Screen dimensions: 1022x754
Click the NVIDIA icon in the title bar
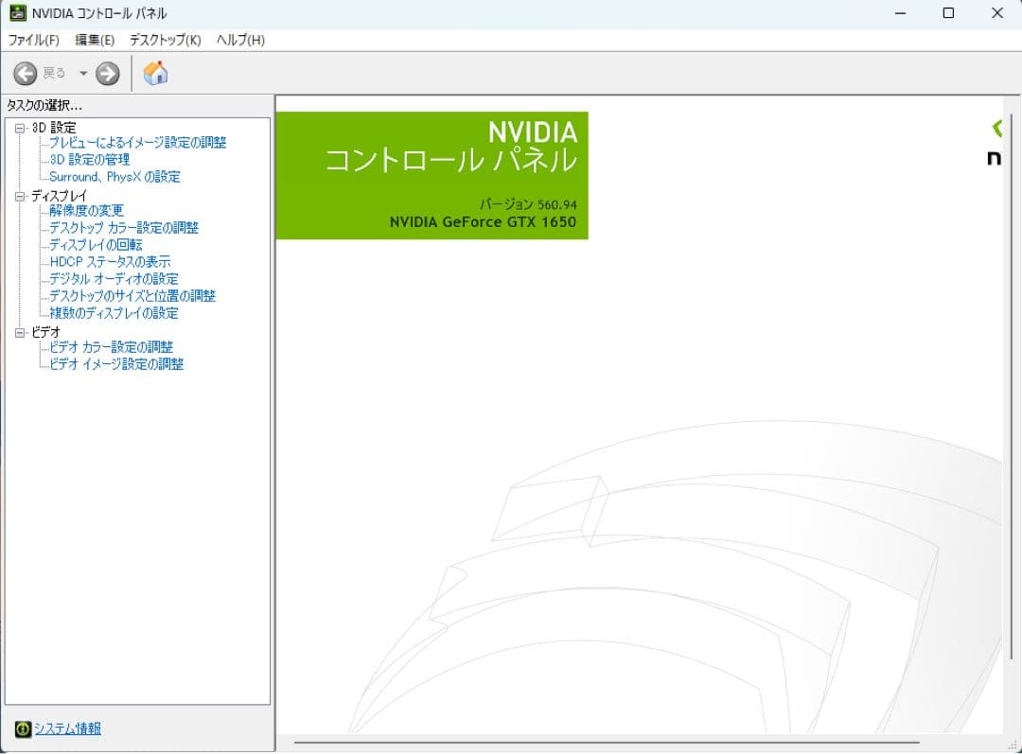pyautogui.click(x=17, y=12)
